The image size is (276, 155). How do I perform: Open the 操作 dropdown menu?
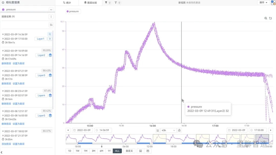(264, 2)
